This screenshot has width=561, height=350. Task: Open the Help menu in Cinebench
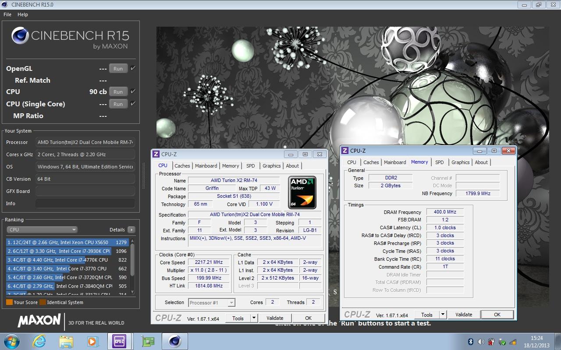[23, 14]
